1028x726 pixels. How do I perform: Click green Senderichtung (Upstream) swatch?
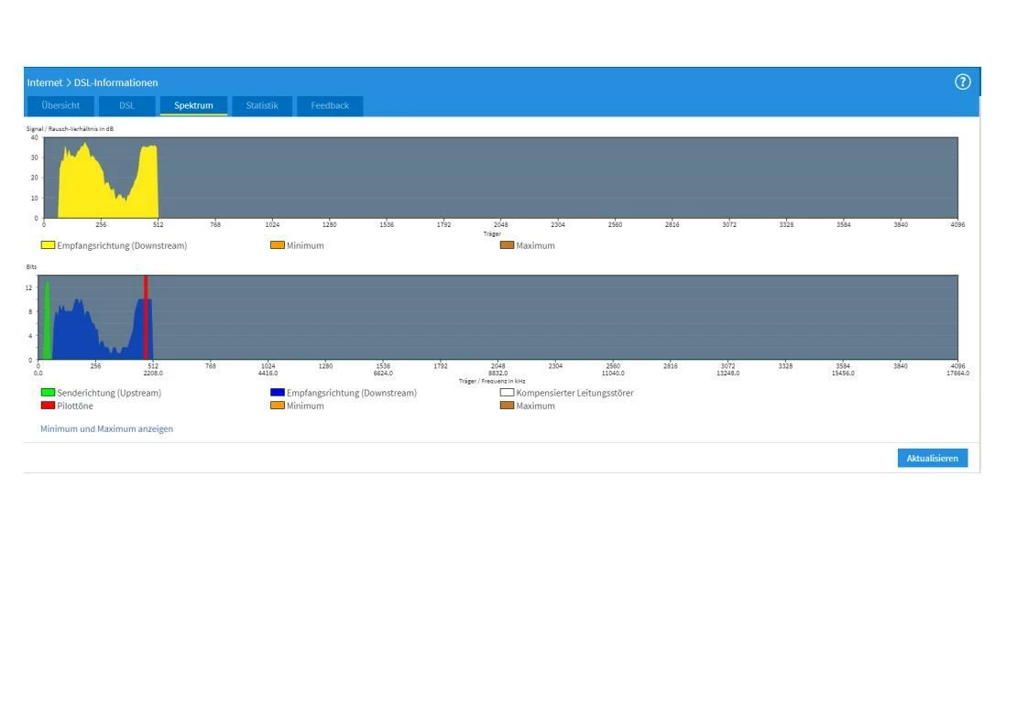click(x=48, y=393)
